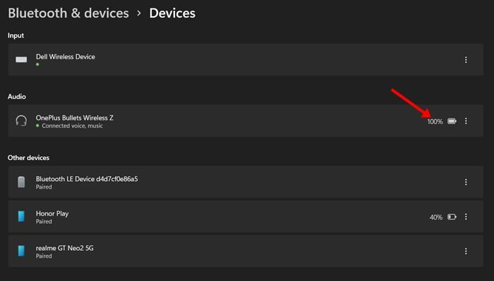Open more options for realme GT Neo2 5G
494x281 pixels.
pyautogui.click(x=466, y=251)
